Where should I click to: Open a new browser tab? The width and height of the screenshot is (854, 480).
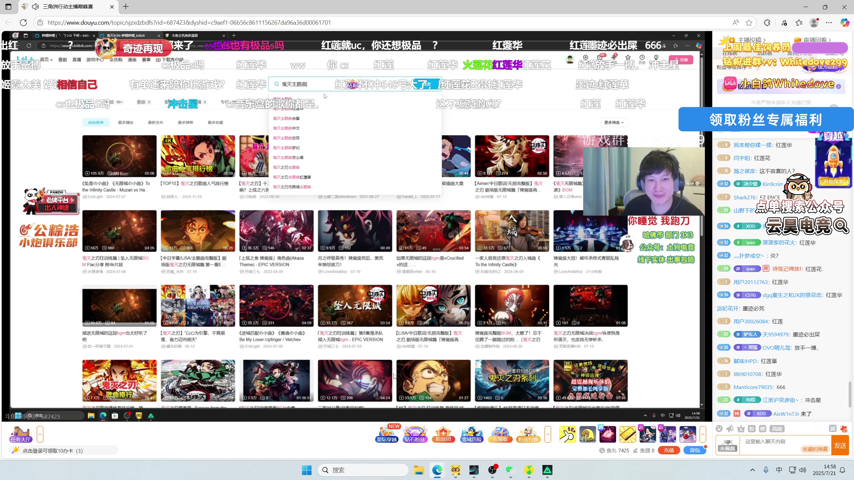point(126,7)
